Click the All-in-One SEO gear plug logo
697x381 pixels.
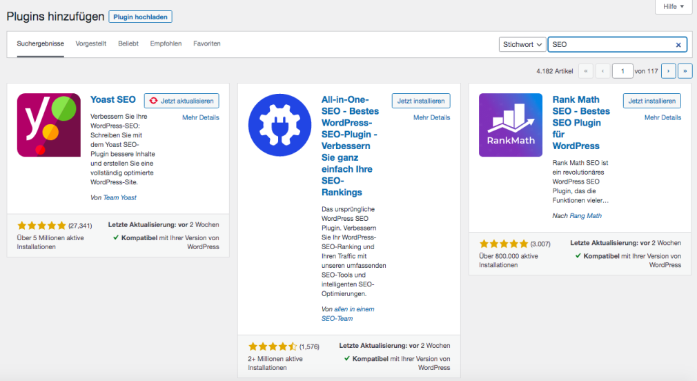coord(280,125)
